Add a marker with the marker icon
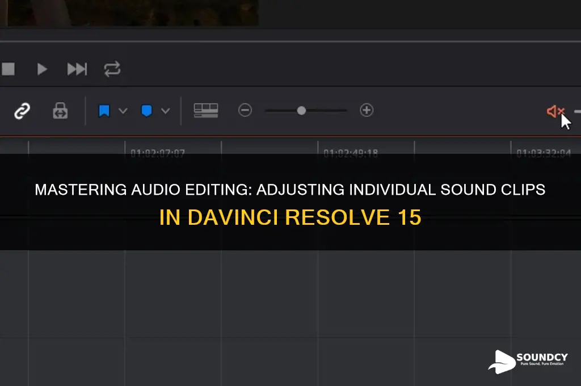This screenshot has height=386, width=581. coord(147,111)
